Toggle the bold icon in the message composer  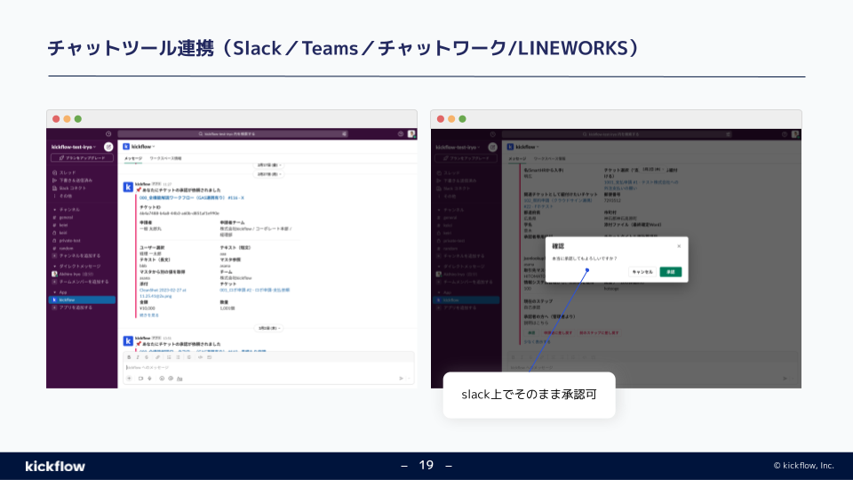pyautogui.click(x=129, y=356)
